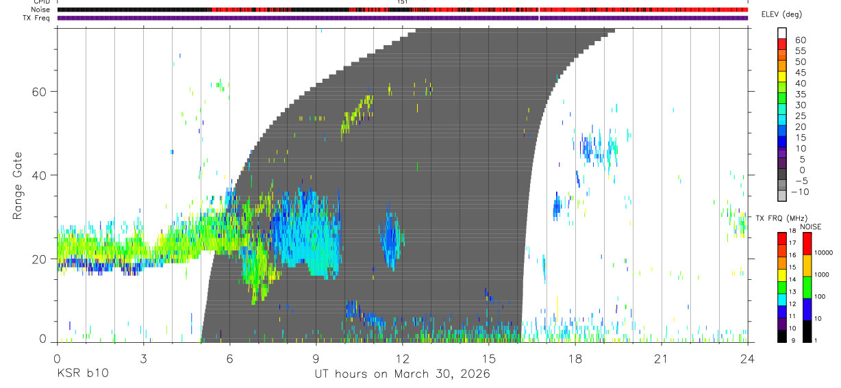Click the cyan swatch in TX FRQ legend
The image size is (841, 388).
tap(782, 299)
